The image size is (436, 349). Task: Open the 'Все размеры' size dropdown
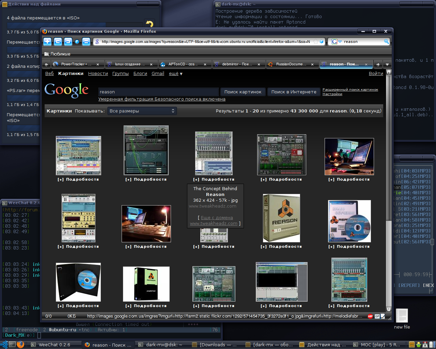142,111
